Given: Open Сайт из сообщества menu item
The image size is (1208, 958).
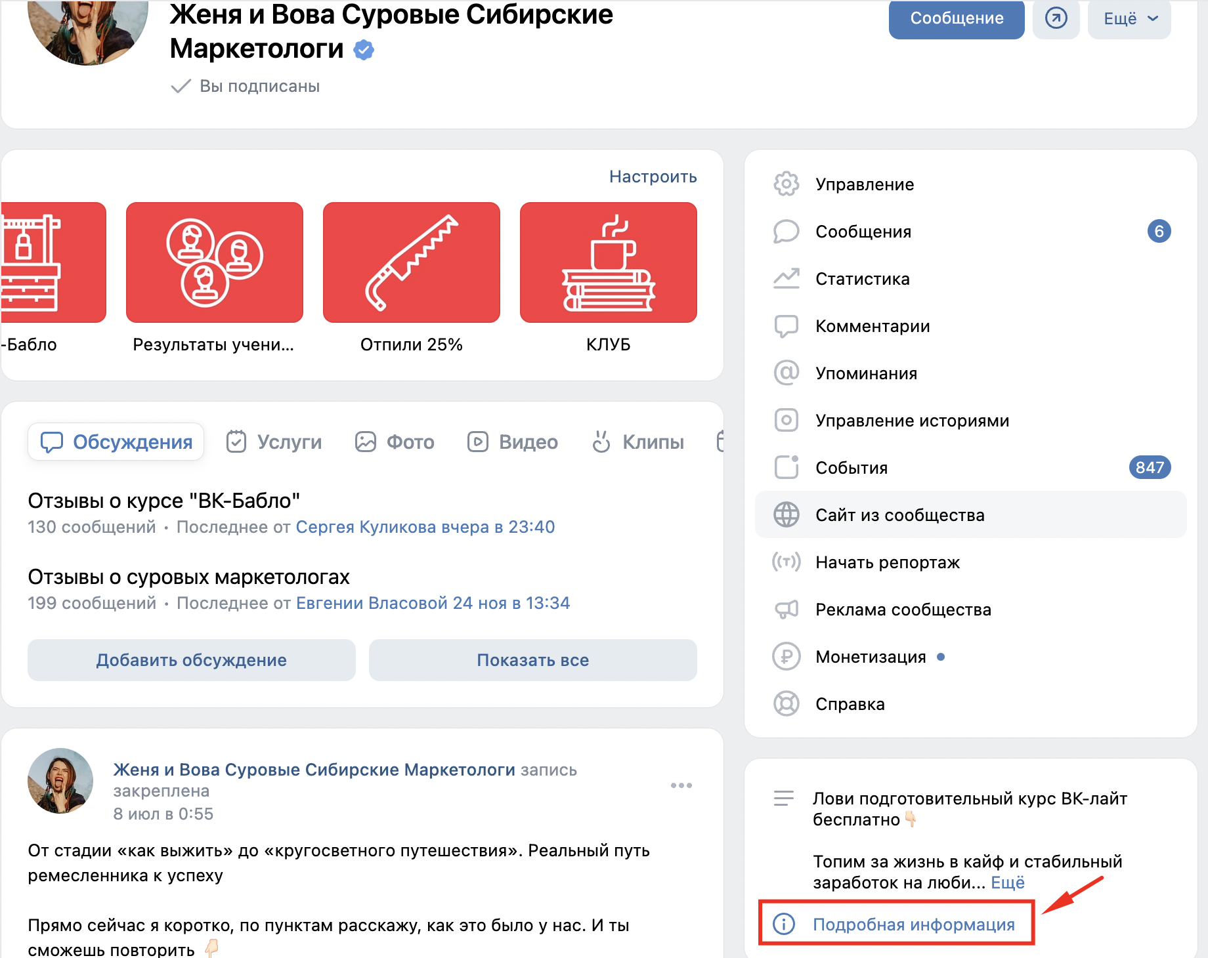Looking at the screenshot, I should [971, 515].
